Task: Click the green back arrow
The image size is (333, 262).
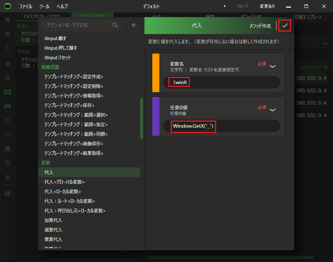Action: coord(134,25)
